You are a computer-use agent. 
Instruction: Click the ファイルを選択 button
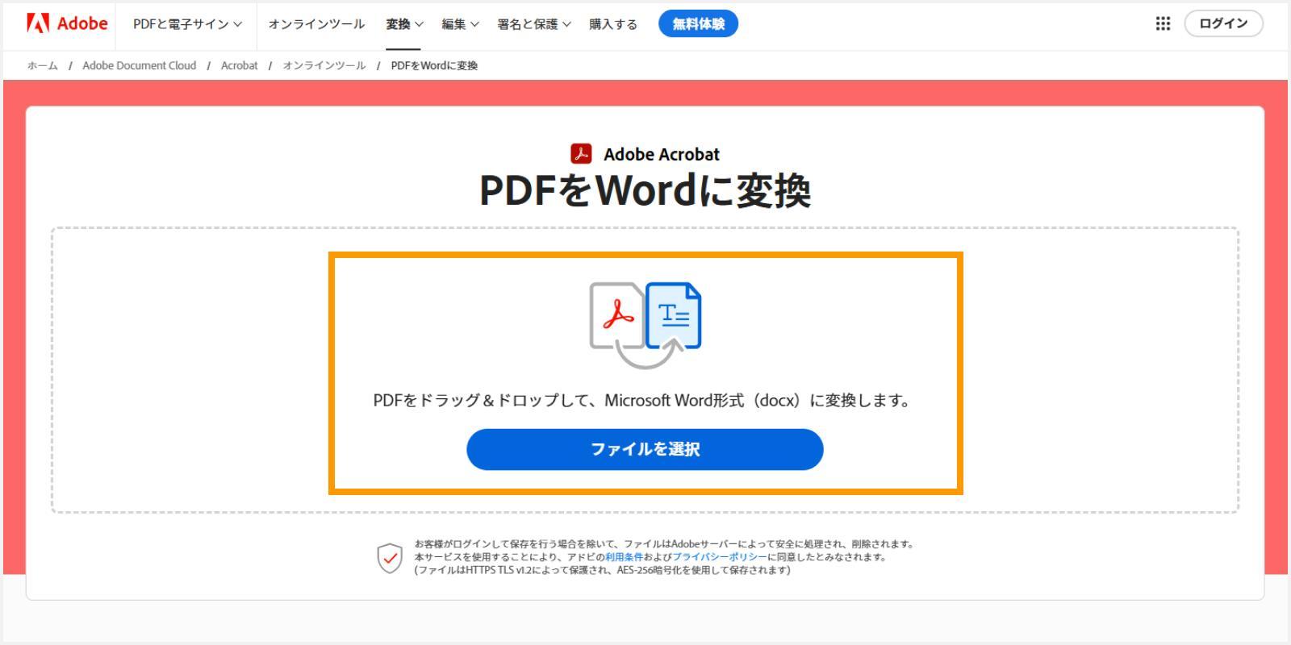[645, 449]
